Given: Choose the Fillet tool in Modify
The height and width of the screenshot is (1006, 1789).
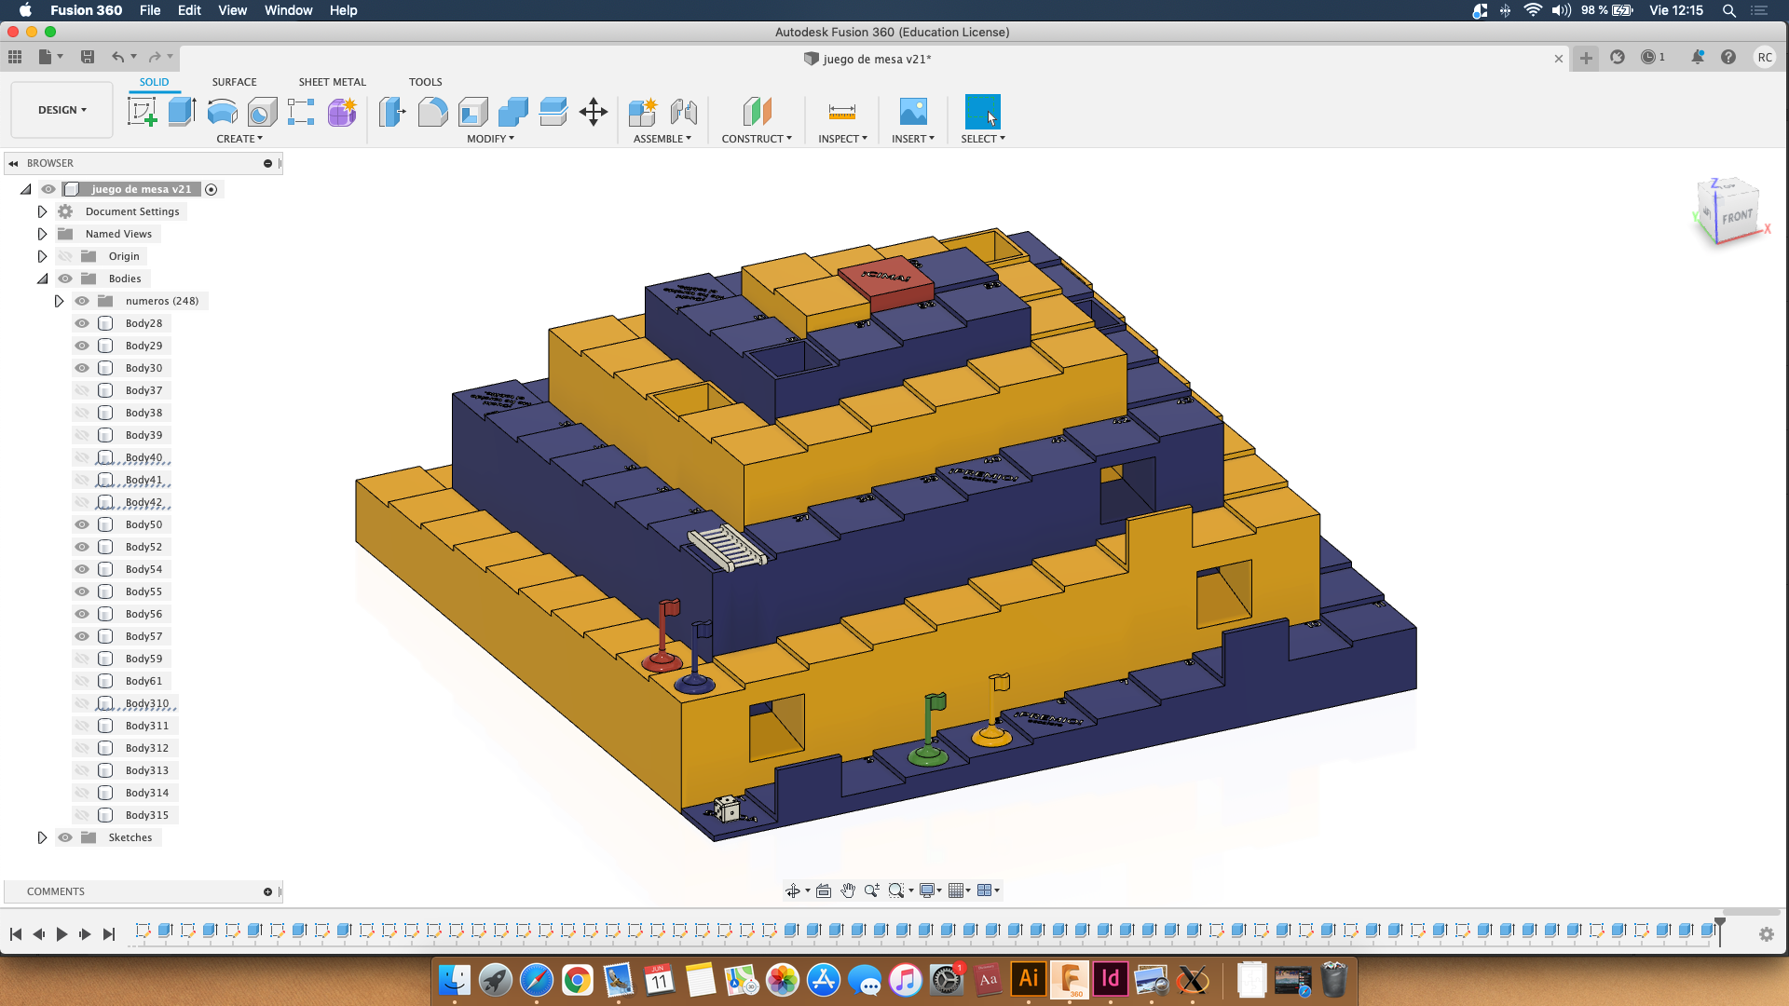Looking at the screenshot, I should pyautogui.click(x=432, y=113).
